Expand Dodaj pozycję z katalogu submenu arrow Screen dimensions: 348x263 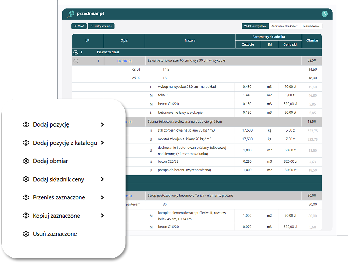102,143
